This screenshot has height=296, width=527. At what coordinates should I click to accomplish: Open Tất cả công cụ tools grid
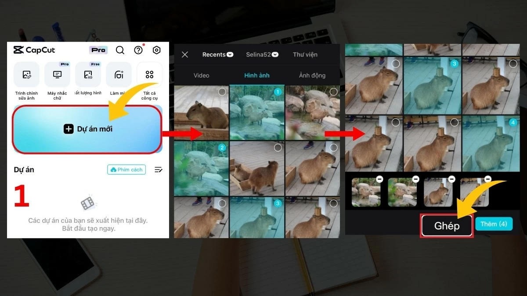coord(149,75)
